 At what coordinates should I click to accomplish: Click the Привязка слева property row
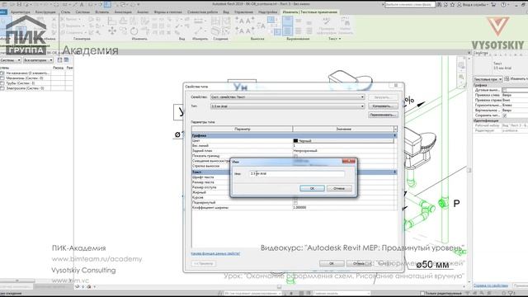coord(501,96)
